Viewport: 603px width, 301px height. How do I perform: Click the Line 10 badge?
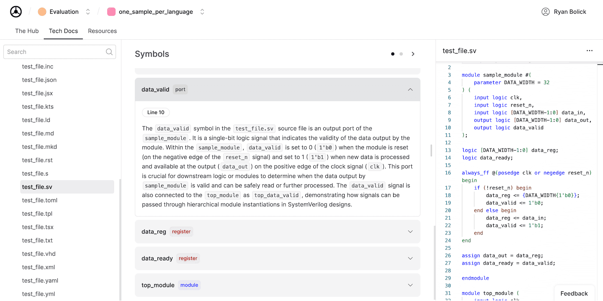click(x=156, y=112)
